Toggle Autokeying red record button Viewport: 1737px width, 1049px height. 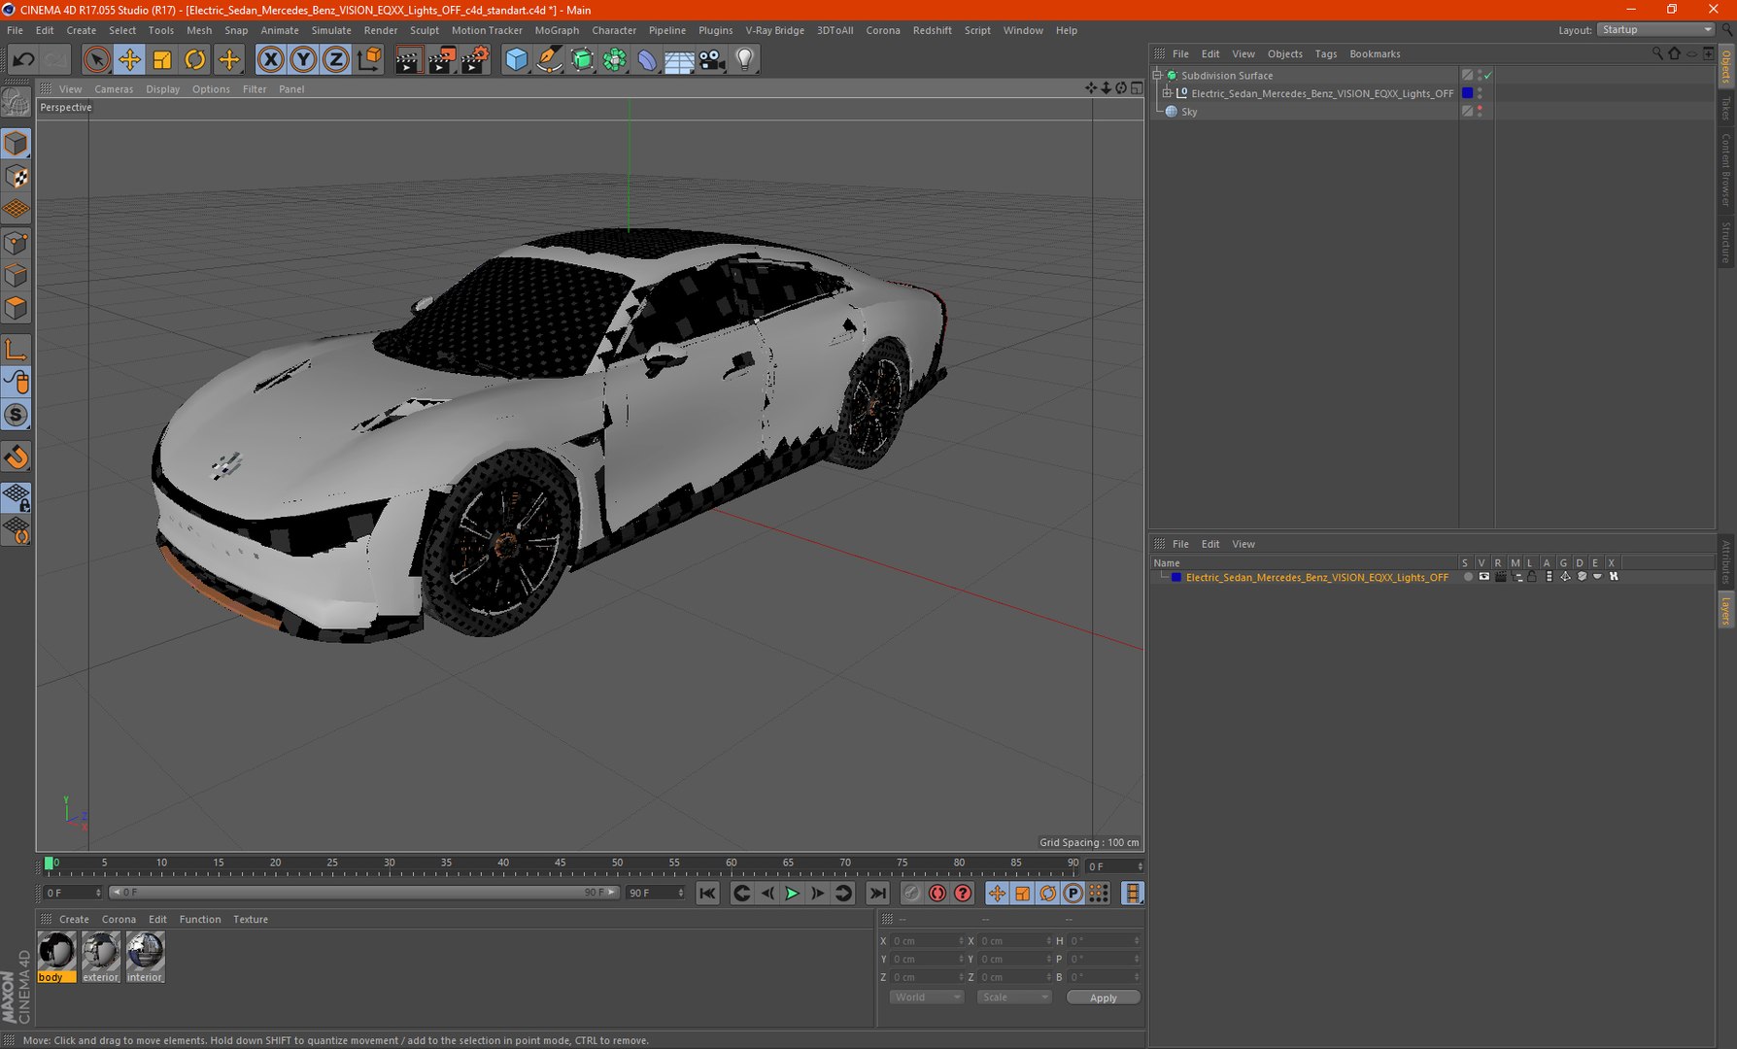pyautogui.click(x=937, y=894)
